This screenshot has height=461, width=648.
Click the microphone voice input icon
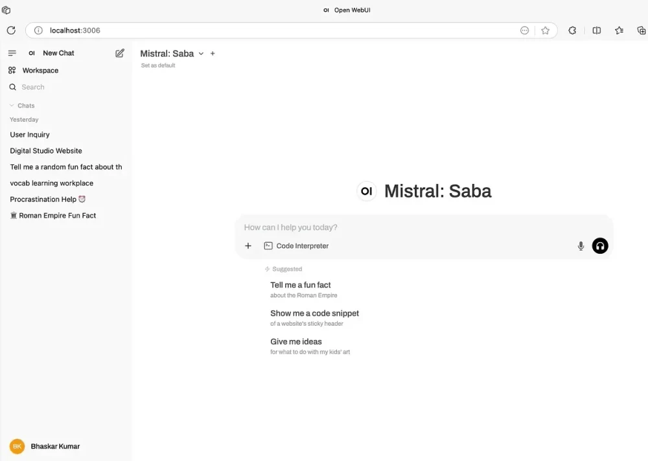tap(581, 246)
